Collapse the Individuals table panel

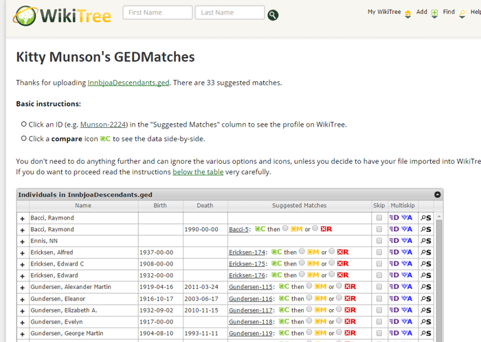[x=438, y=195]
